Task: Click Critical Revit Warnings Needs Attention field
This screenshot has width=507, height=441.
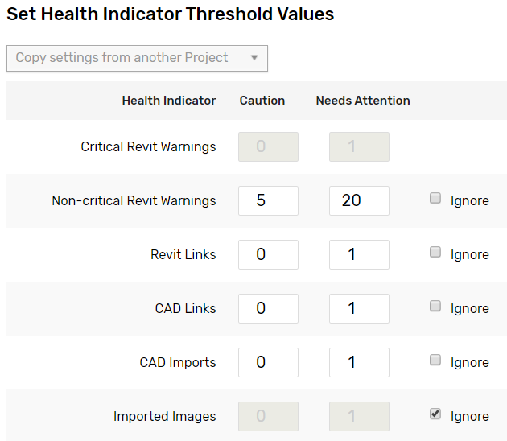Action: 359,146
